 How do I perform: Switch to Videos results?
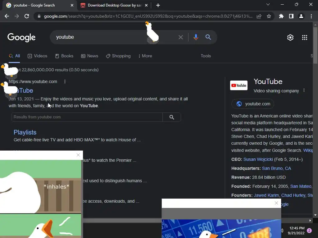[38, 56]
